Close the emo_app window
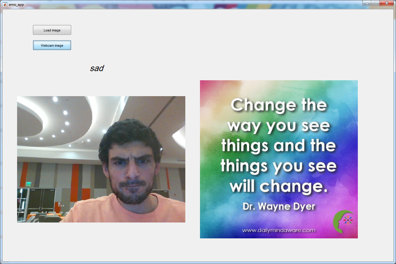The width and height of the screenshot is (396, 264). [387, 3]
